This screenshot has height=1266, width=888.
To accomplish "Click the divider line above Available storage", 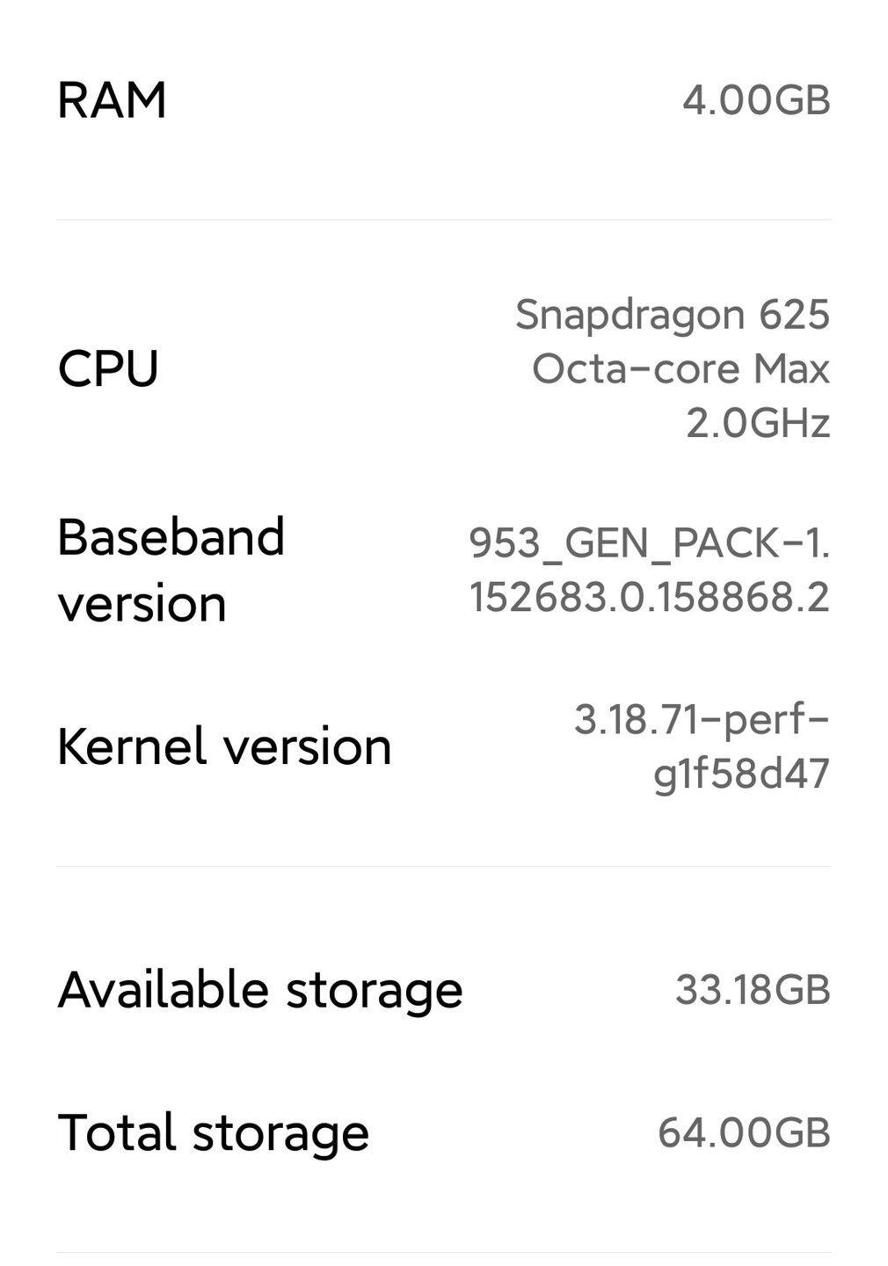I will 443,867.
